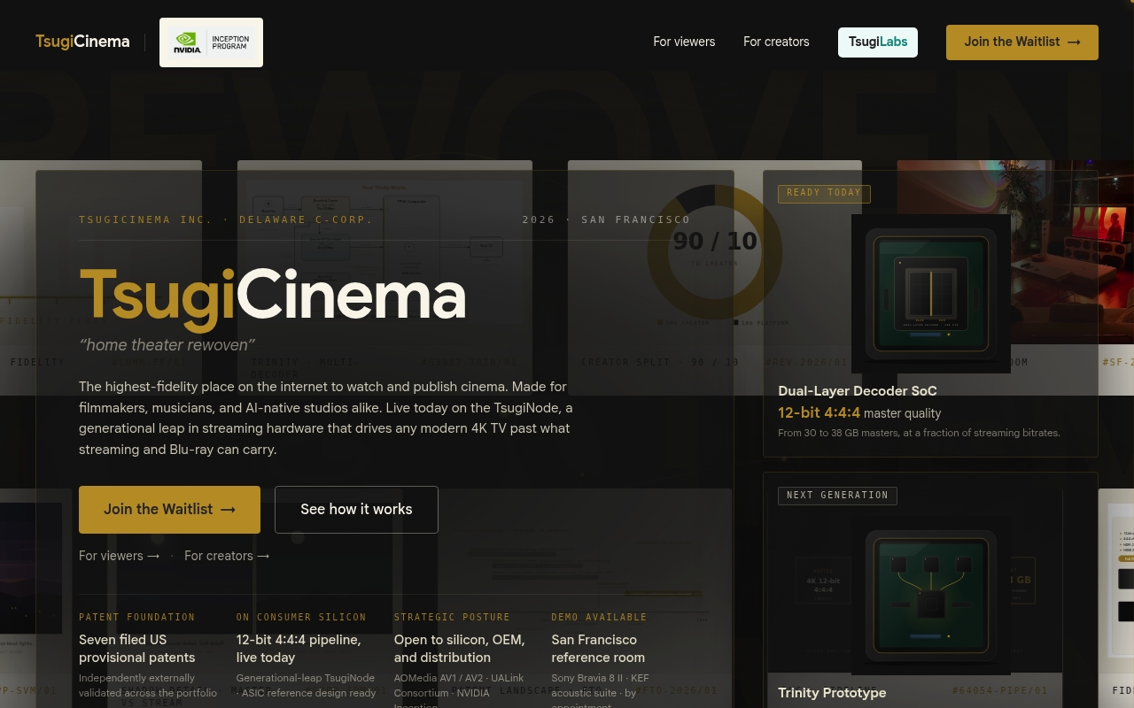Join the Waitlist from header button
1134x708 pixels.
tap(1022, 42)
